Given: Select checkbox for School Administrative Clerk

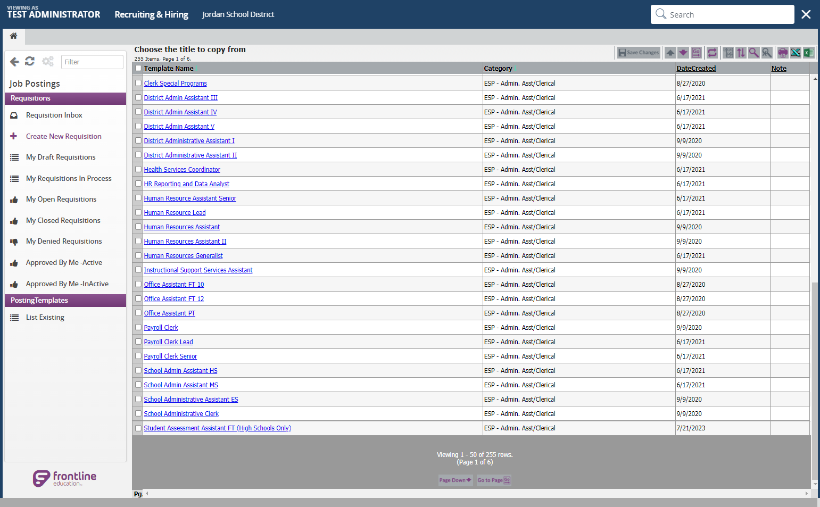Looking at the screenshot, I should (x=138, y=413).
